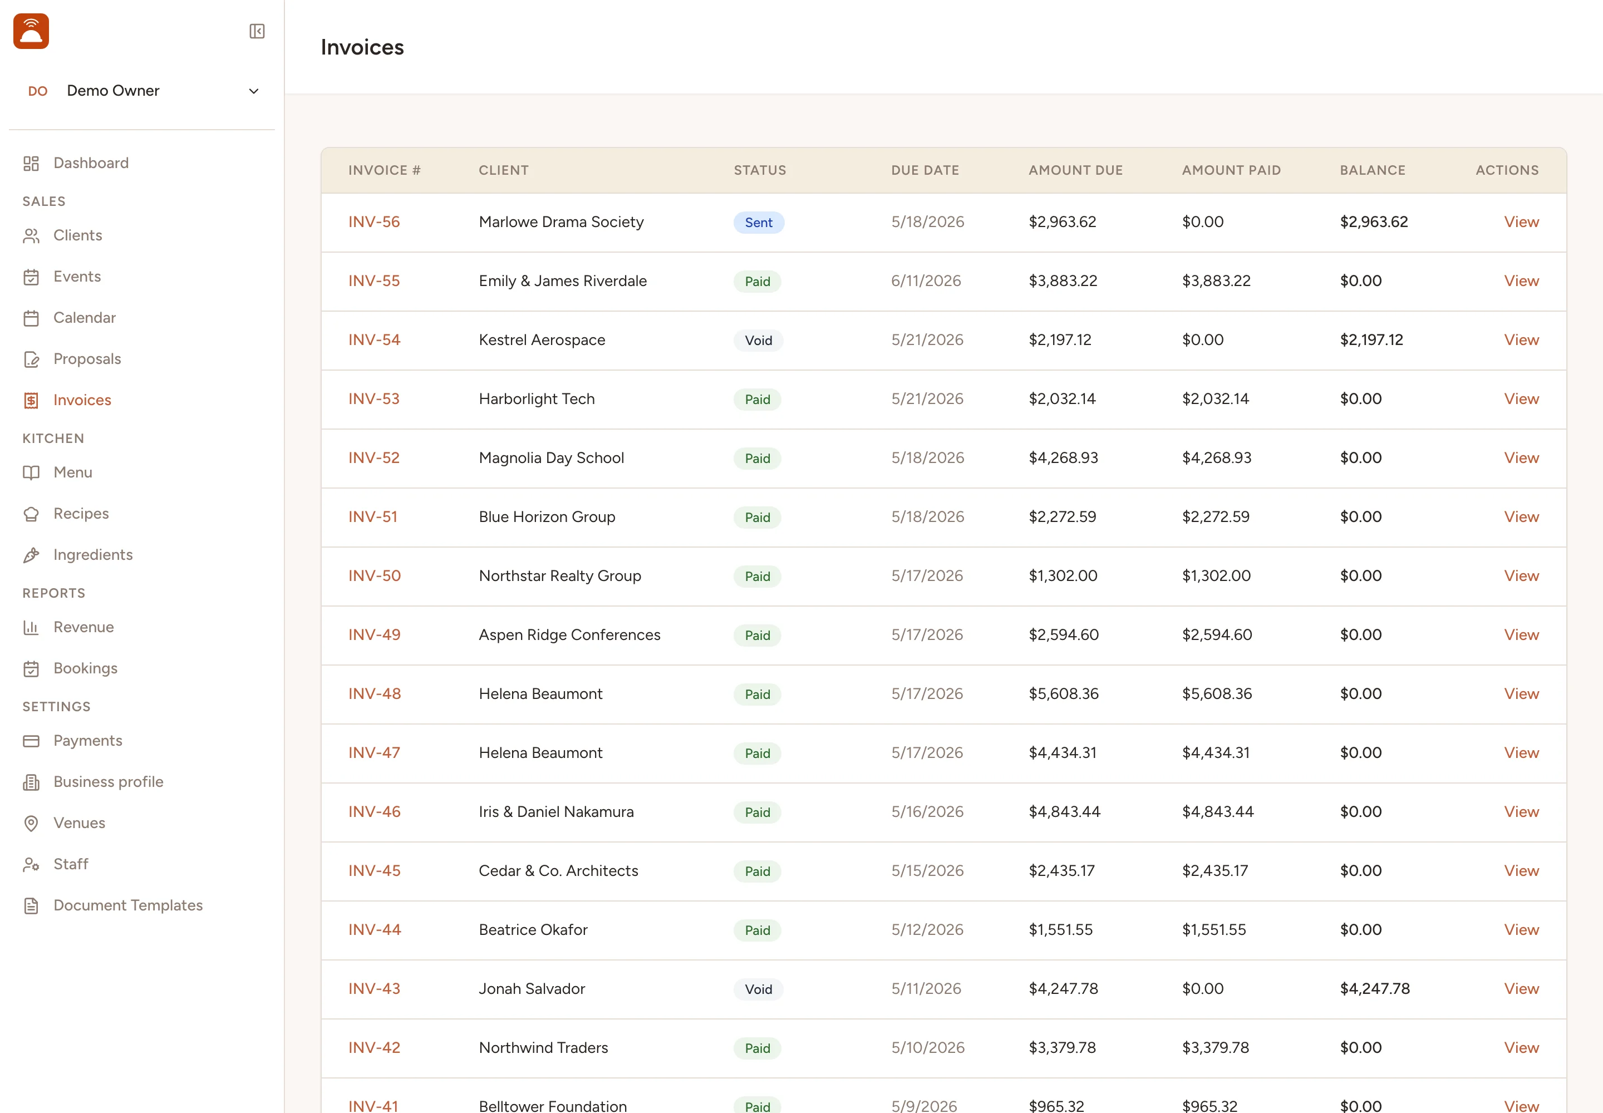Click the Venues map pin icon
The height and width of the screenshot is (1113, 1603).
point(31,824)
